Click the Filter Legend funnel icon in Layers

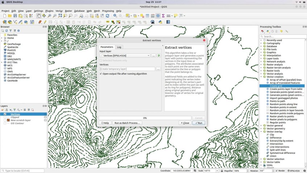point(14,110)
